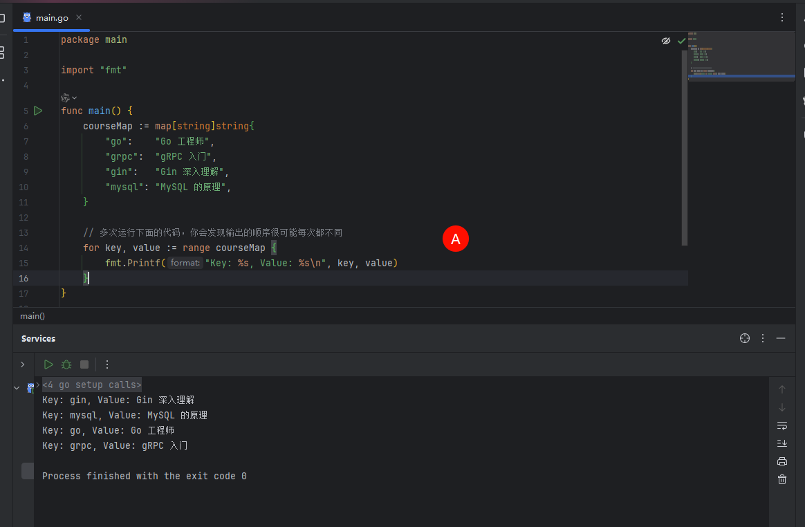805x527 pixels.
Task: Click fmt.Printf call on line 15
Action: click(133, 263)
